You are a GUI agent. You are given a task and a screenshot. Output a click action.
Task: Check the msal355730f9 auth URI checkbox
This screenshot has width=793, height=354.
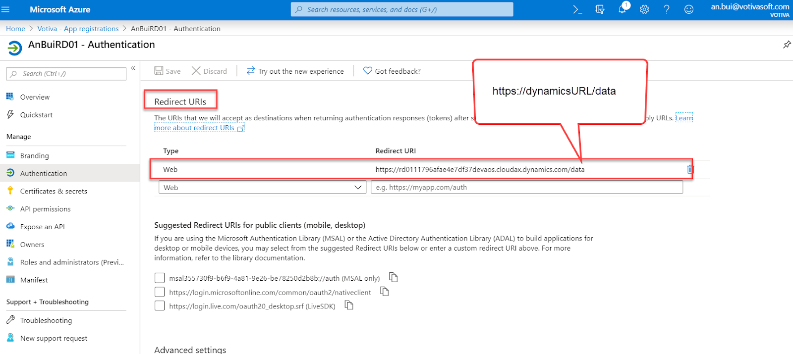pos(160,278)
